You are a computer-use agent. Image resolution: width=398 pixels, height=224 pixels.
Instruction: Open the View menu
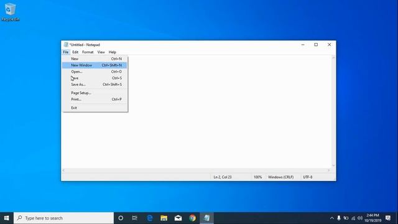click(x=101, y=52)
